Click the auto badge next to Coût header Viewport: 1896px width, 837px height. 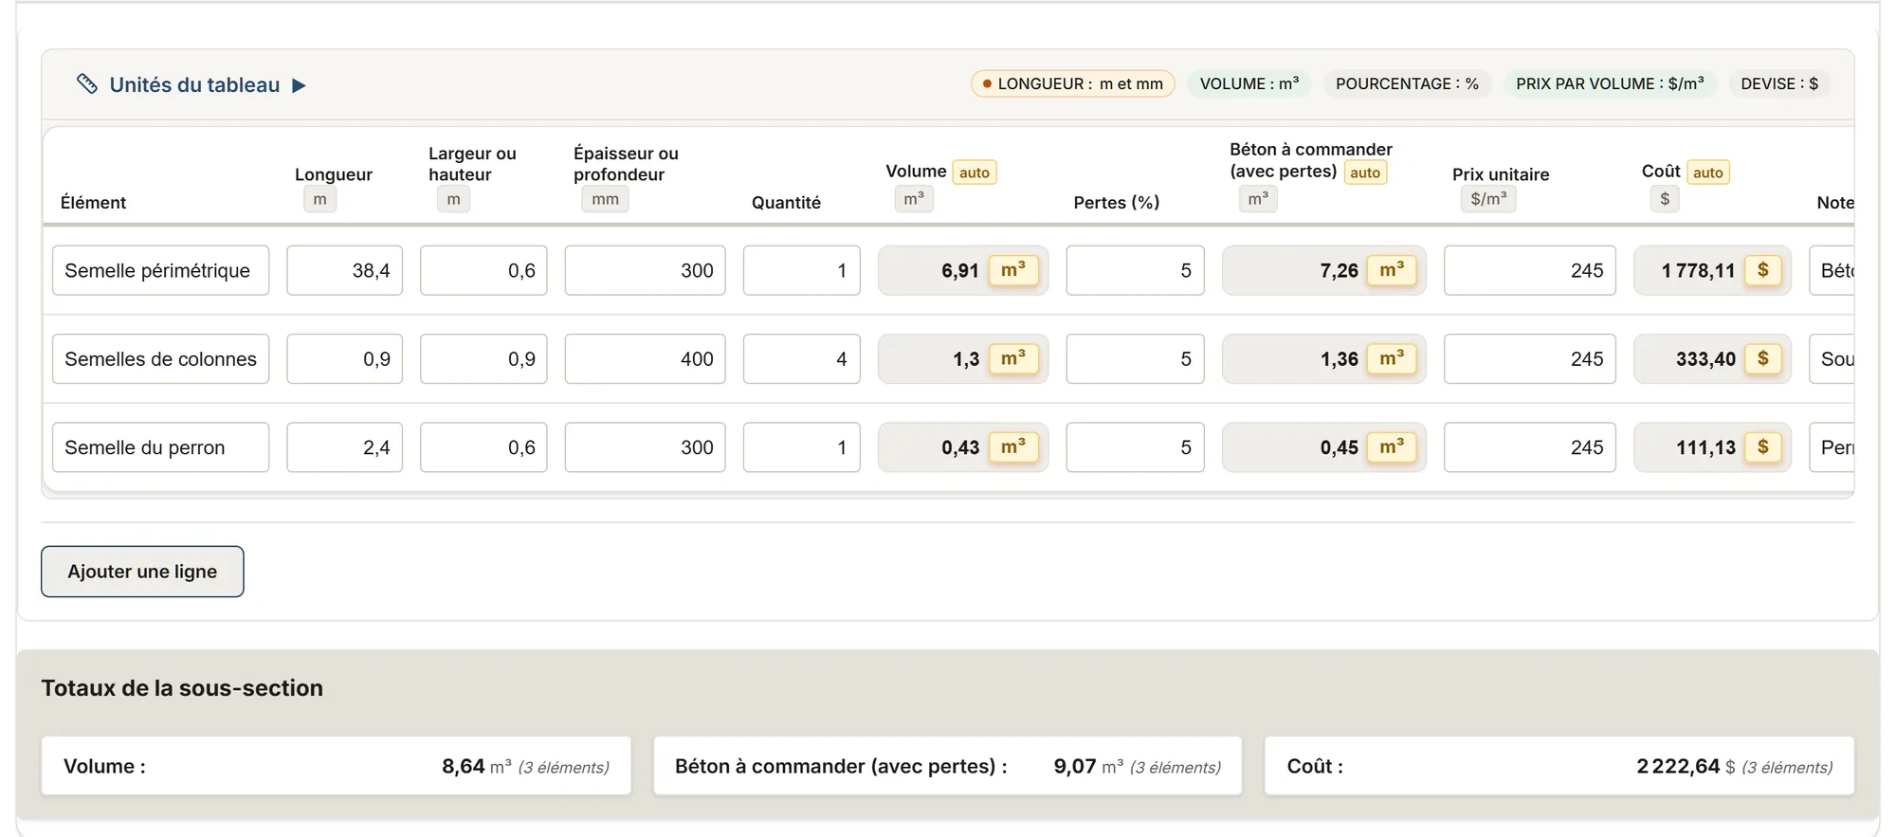1707,173
